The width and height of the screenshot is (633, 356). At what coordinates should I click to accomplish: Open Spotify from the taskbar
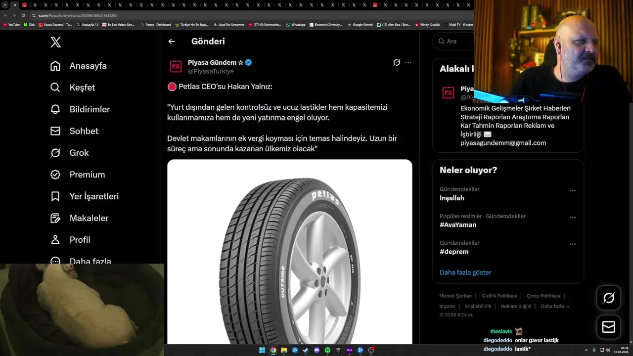point(327,350)
